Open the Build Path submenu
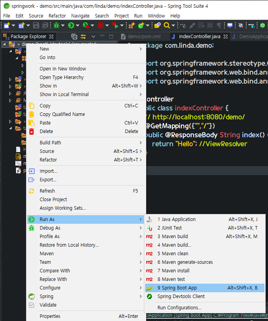 [x=86, y=143]
